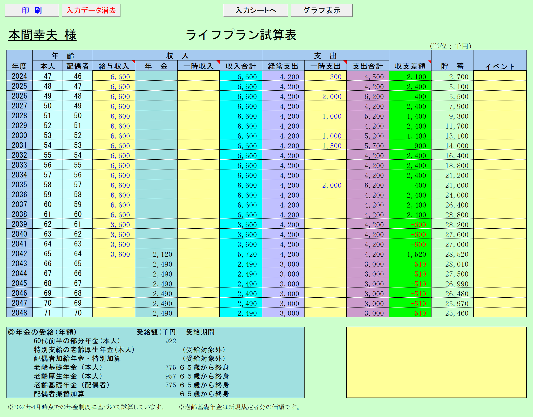533x417 pixels.
Task: Open the グラフ表示 graph view button
Action: 321,10
